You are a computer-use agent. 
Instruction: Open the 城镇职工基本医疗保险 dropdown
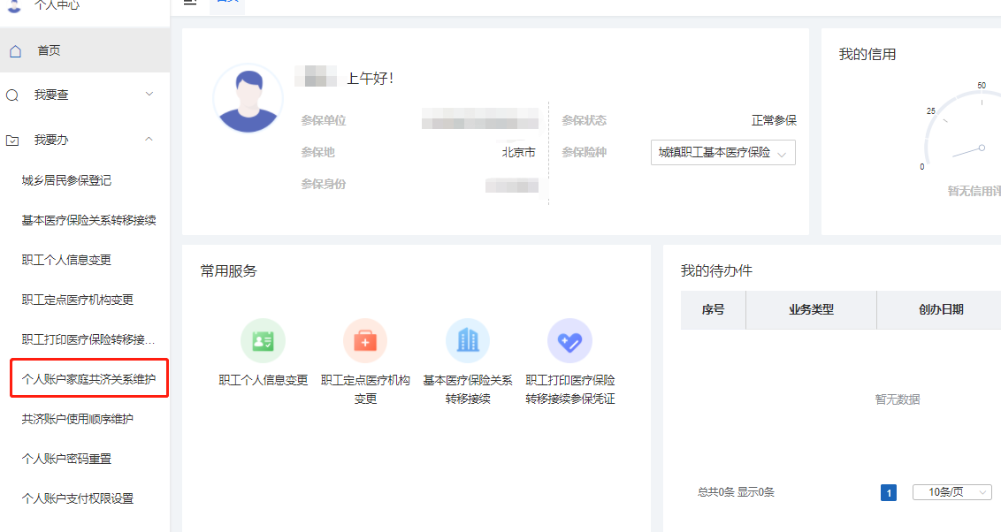click(x=722, y=152)
